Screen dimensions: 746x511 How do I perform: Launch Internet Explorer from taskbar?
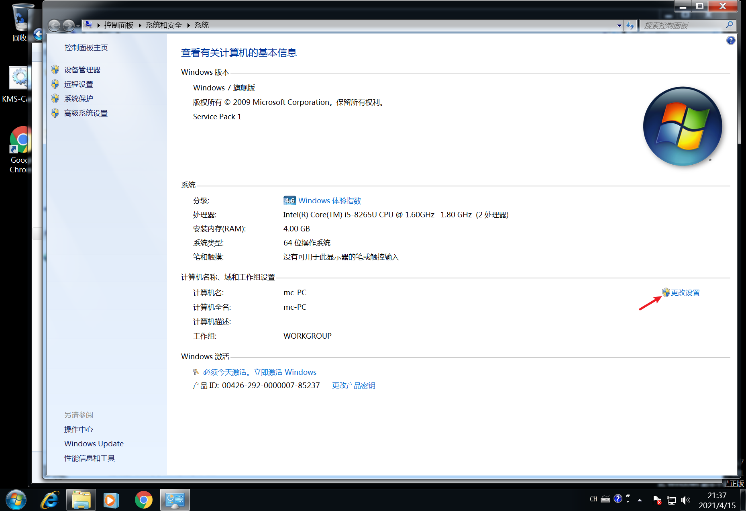(x=50, y=500)
